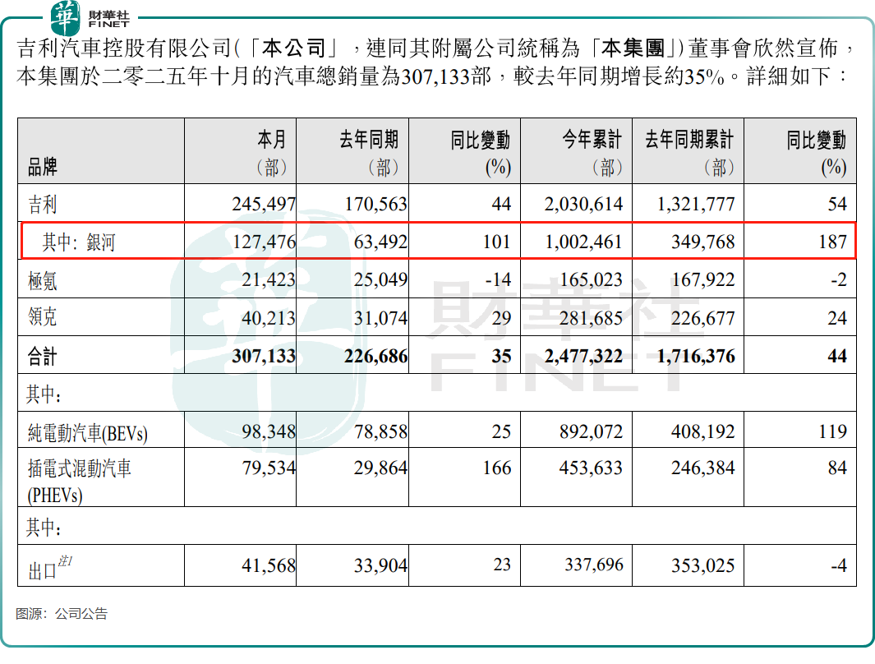Click the 166 percent change for PHEVs
Image resolution: width=875 pixels, height=664 pixels.
click(x=496, y=468)
